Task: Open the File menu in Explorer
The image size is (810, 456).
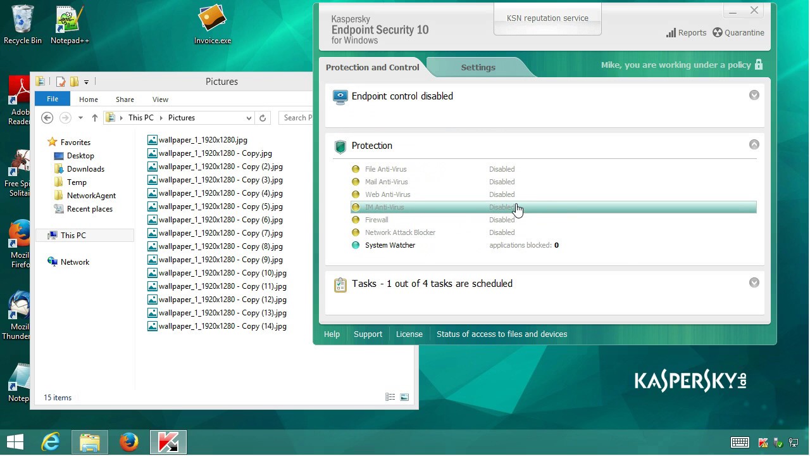Action: tap(53, 99)
